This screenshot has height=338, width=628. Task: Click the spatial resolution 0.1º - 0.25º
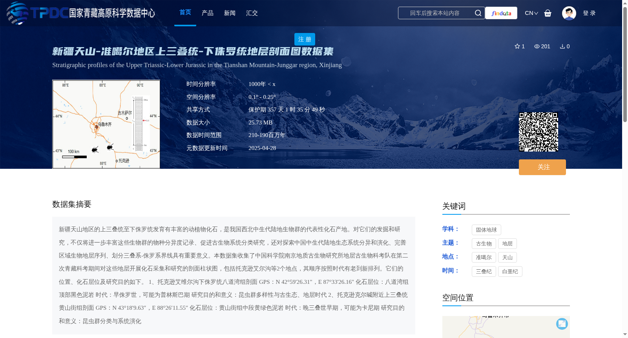coord(262,97)
